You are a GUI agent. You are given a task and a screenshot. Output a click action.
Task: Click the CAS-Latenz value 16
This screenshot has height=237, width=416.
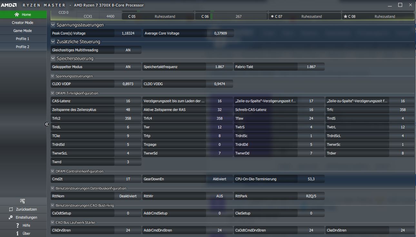[128, 101]
